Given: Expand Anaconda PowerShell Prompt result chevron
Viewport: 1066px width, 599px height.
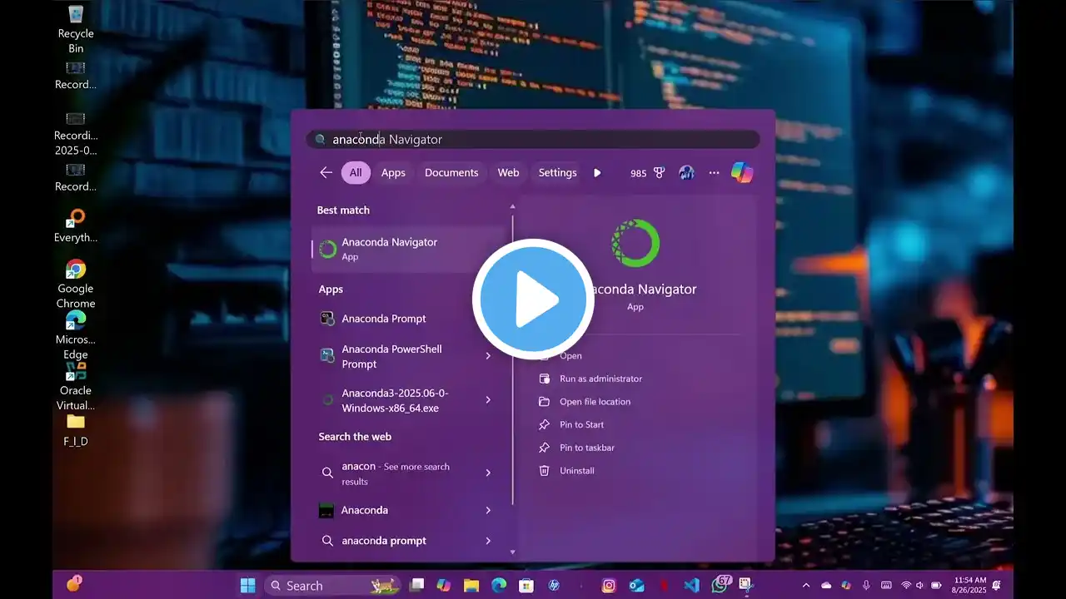Looking at the screenshot, I should (488, 356).
